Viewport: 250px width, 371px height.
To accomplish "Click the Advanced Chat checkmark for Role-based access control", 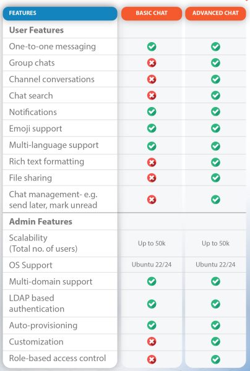I will point(215,359).
